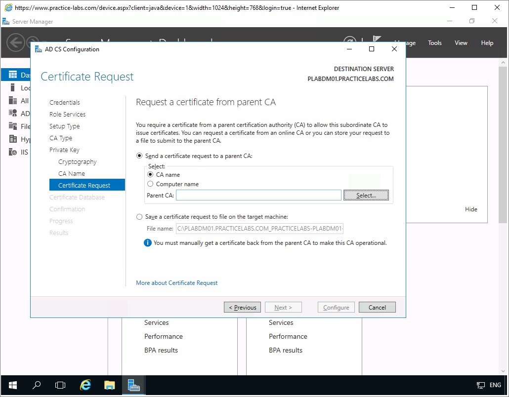Maximize the AD CS Configuration dialog
This screenshot has height=397, width=509.
point(372,49)
